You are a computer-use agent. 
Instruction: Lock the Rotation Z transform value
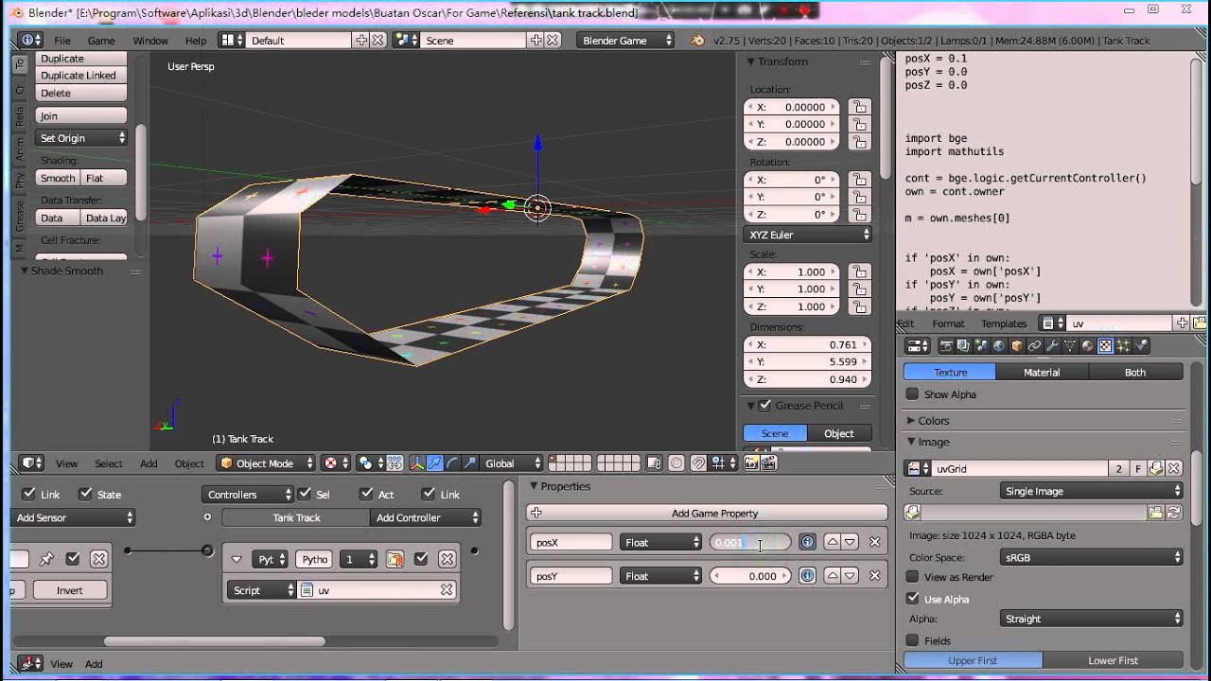tap(858, 214)
